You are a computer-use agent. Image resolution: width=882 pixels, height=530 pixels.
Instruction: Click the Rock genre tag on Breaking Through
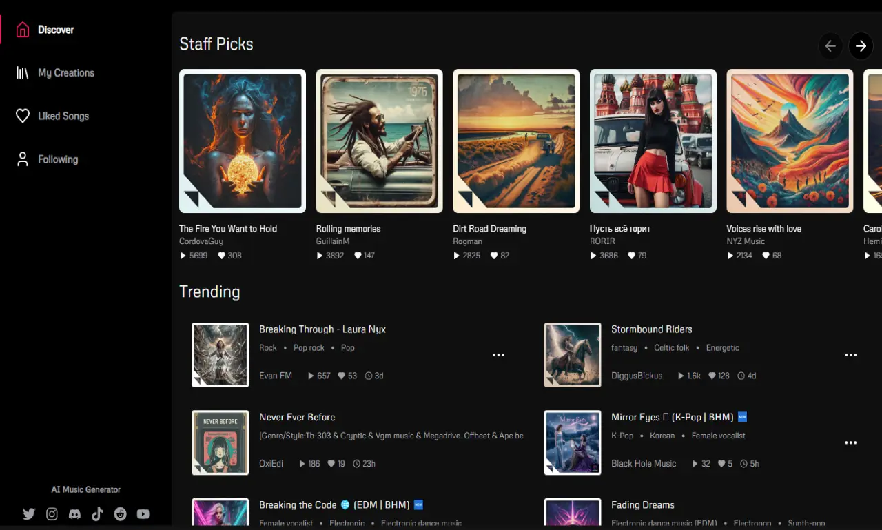click(268, 348)
